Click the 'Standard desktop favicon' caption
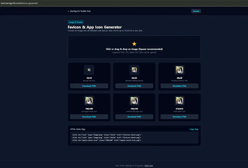This screenshot has width=248, height=168. (x=134, y=81)
